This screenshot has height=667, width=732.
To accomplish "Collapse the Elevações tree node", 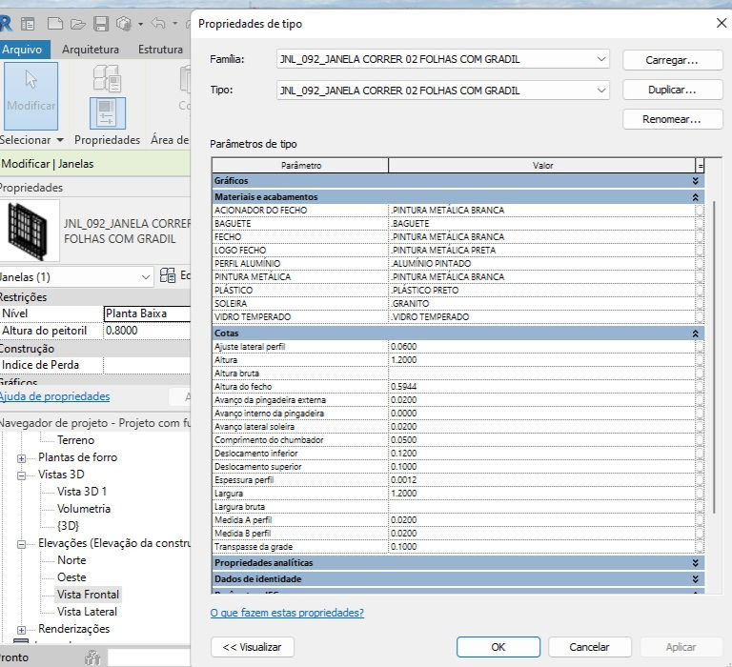I will point(22,544).
